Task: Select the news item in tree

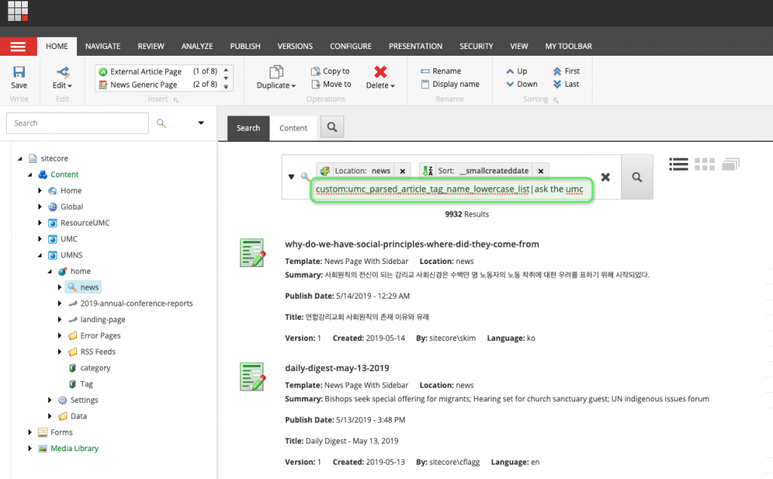Action: pos(84,287)
